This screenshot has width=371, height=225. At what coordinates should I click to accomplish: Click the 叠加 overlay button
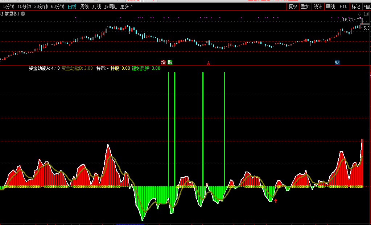point(305,7)
